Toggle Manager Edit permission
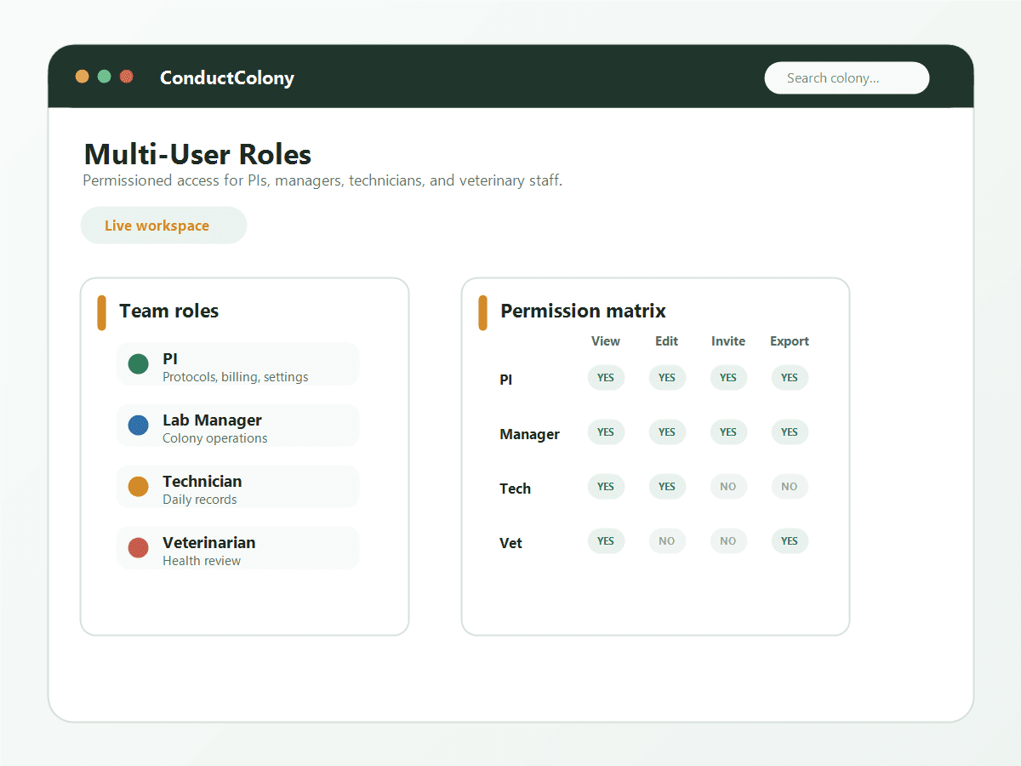Image resolution: width=1021 pixels, height=766 pixels. (x=667, y=432)
